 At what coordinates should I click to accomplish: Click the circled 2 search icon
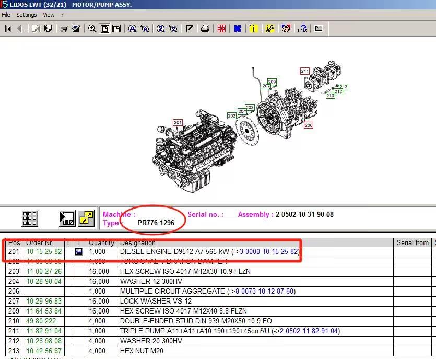160,28
